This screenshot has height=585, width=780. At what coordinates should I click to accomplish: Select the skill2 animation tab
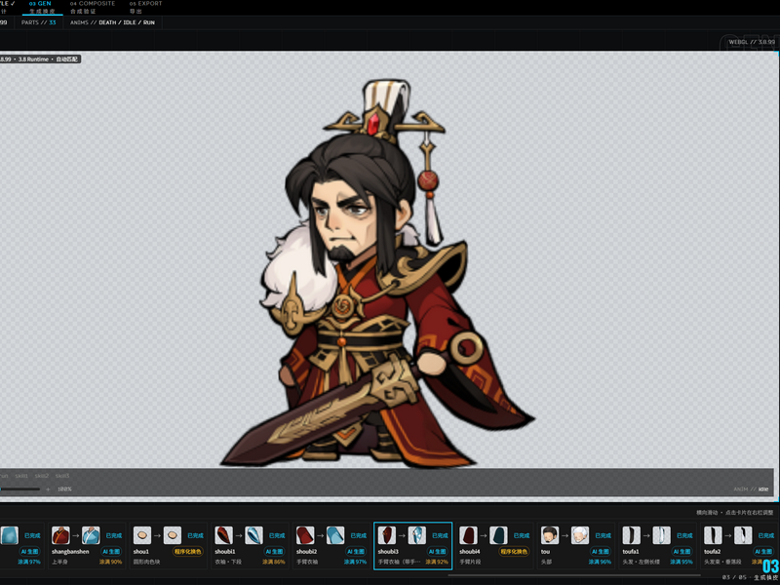42,476
